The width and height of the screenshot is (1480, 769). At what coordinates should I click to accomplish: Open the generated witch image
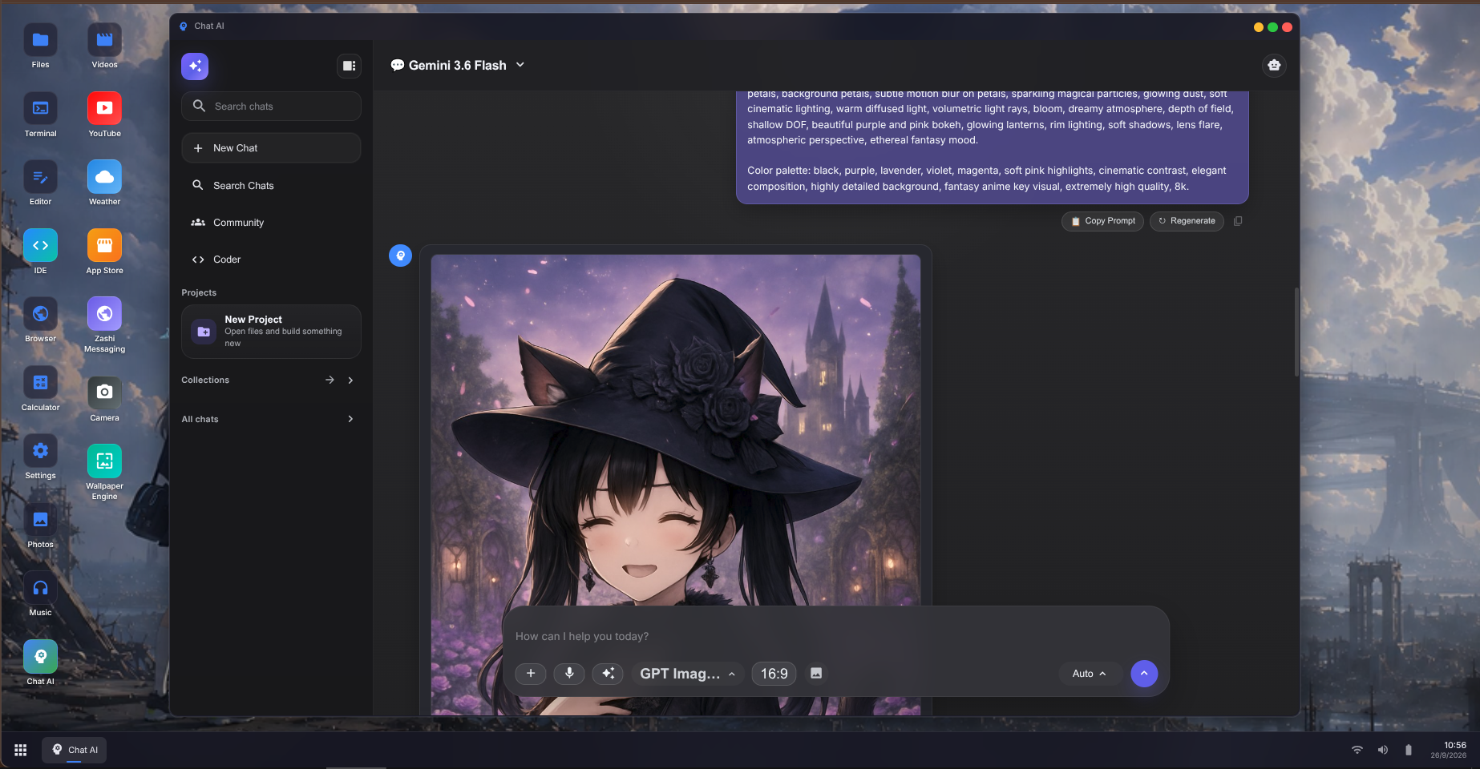point(676,484)
